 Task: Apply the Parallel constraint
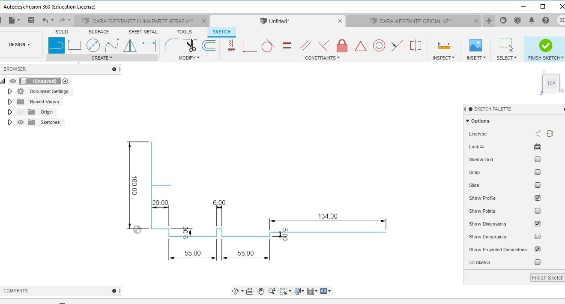(x=305, y=45)
